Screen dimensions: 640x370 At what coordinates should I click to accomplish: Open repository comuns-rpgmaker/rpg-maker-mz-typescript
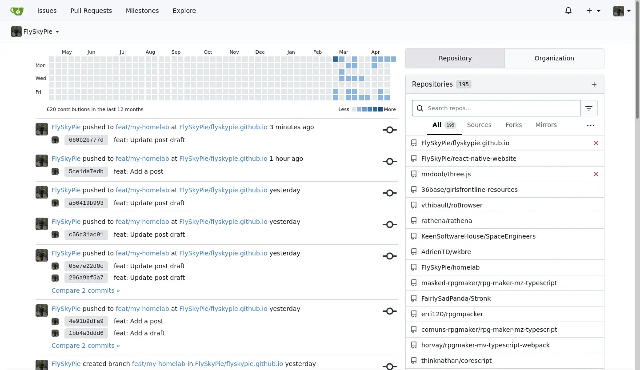tap(489, 330)
